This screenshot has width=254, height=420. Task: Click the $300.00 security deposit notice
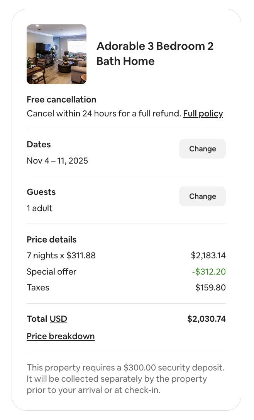click(125, 379)
